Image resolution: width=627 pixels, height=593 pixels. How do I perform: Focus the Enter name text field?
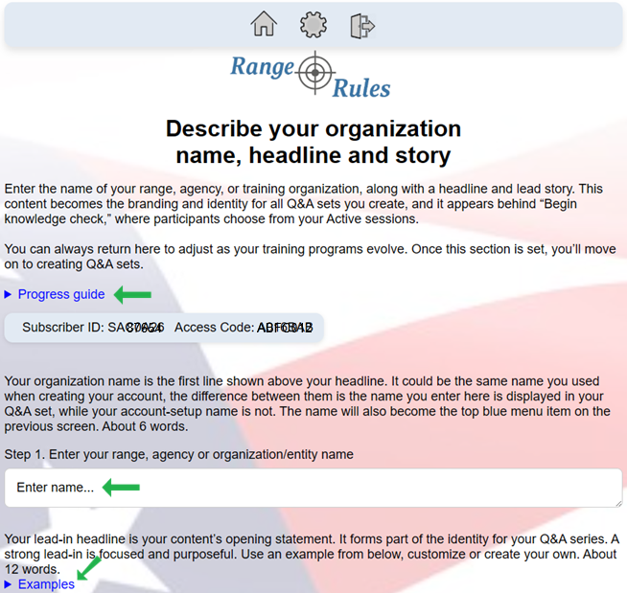point(313,488)
